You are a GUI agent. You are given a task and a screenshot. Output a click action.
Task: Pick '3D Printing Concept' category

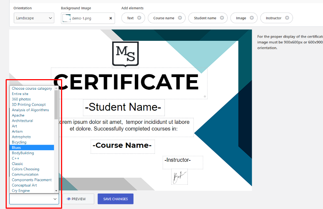32,104
